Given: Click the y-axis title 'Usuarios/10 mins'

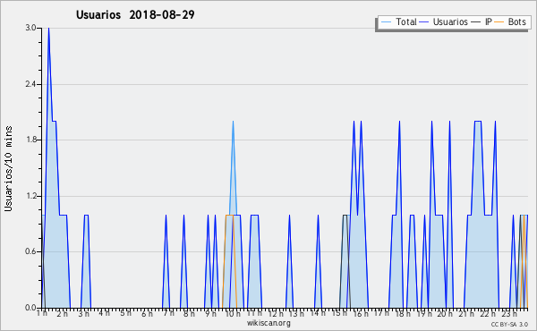Looking at the screenshot, I should [8, 168].
